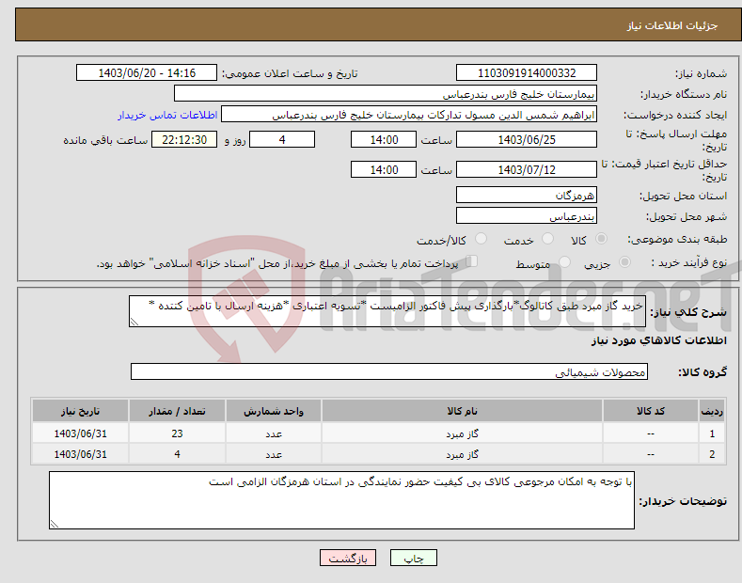Screen dimensions: 742x583
Task: Click date 1403/06/31 in row 2
Action: coord(81,454)
